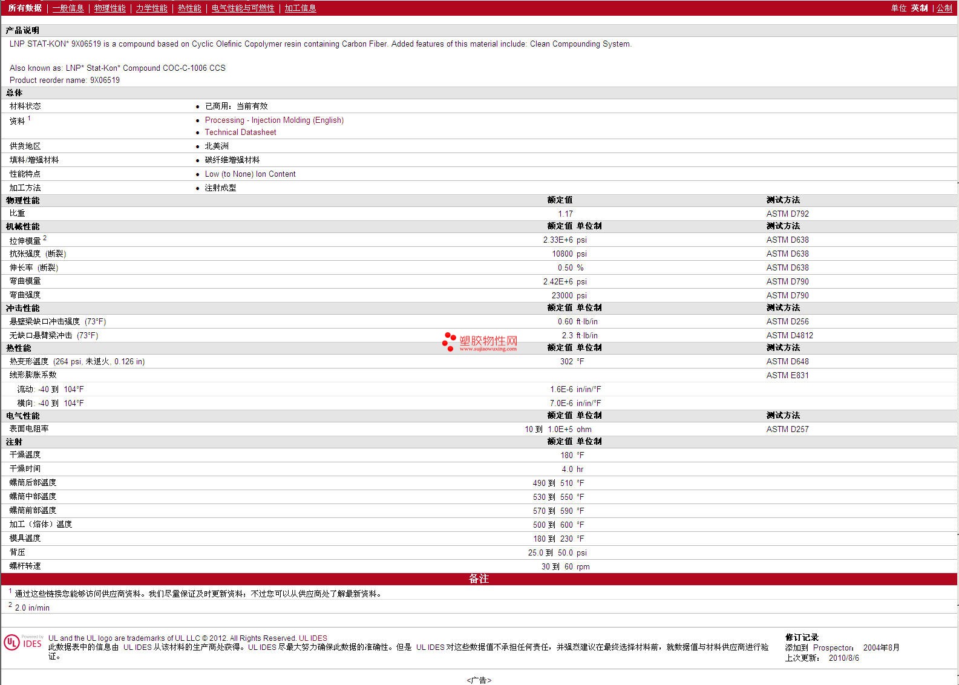Open the Technical Datasheet link
The width and height of the screenshot is (959, 685).
(x=240, y=132)
